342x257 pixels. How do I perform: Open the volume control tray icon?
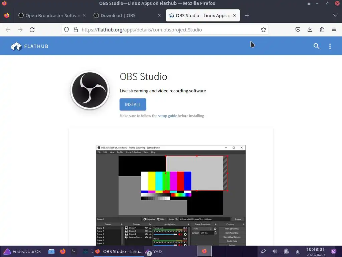tap(275, 252)
